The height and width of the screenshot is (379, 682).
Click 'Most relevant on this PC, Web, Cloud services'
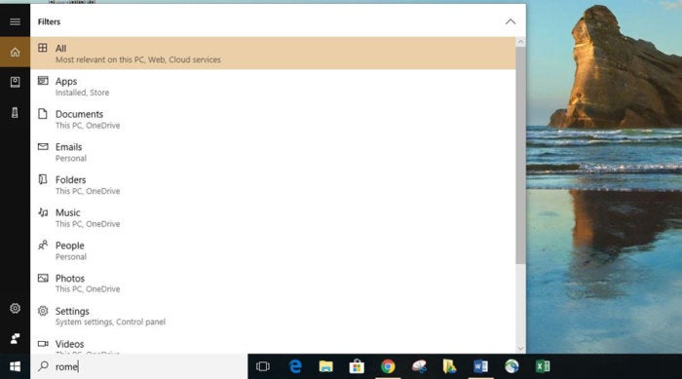pos(138,59)
